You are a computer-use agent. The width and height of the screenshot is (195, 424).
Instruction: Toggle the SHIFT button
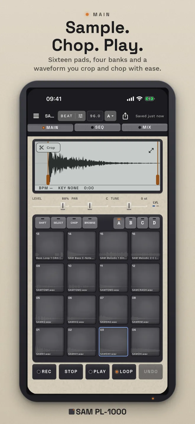click(x=43, y=223)
